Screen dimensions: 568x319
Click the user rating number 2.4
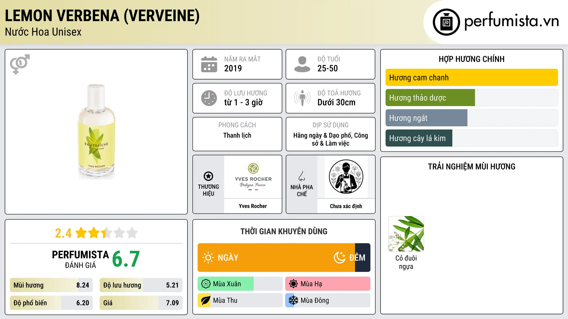(x=63, y=233)
